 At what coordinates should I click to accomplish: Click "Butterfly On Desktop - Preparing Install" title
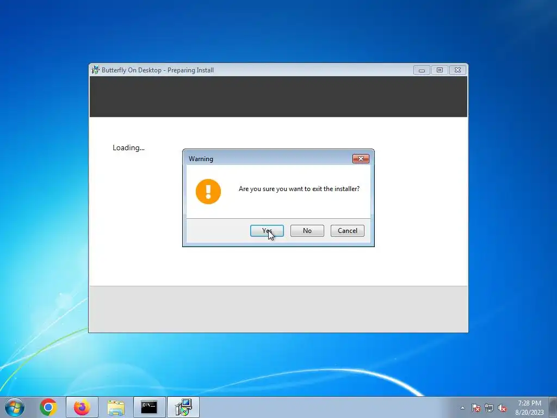[158, 70]
